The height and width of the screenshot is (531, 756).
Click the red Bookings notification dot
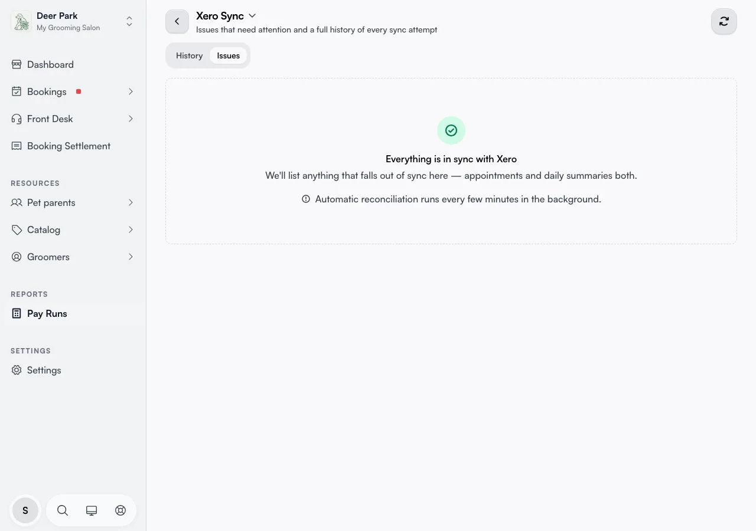coord(79,91)
